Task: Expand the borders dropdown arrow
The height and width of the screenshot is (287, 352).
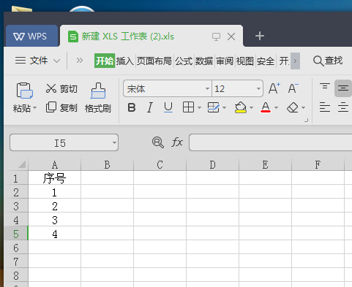Action: 199,107
